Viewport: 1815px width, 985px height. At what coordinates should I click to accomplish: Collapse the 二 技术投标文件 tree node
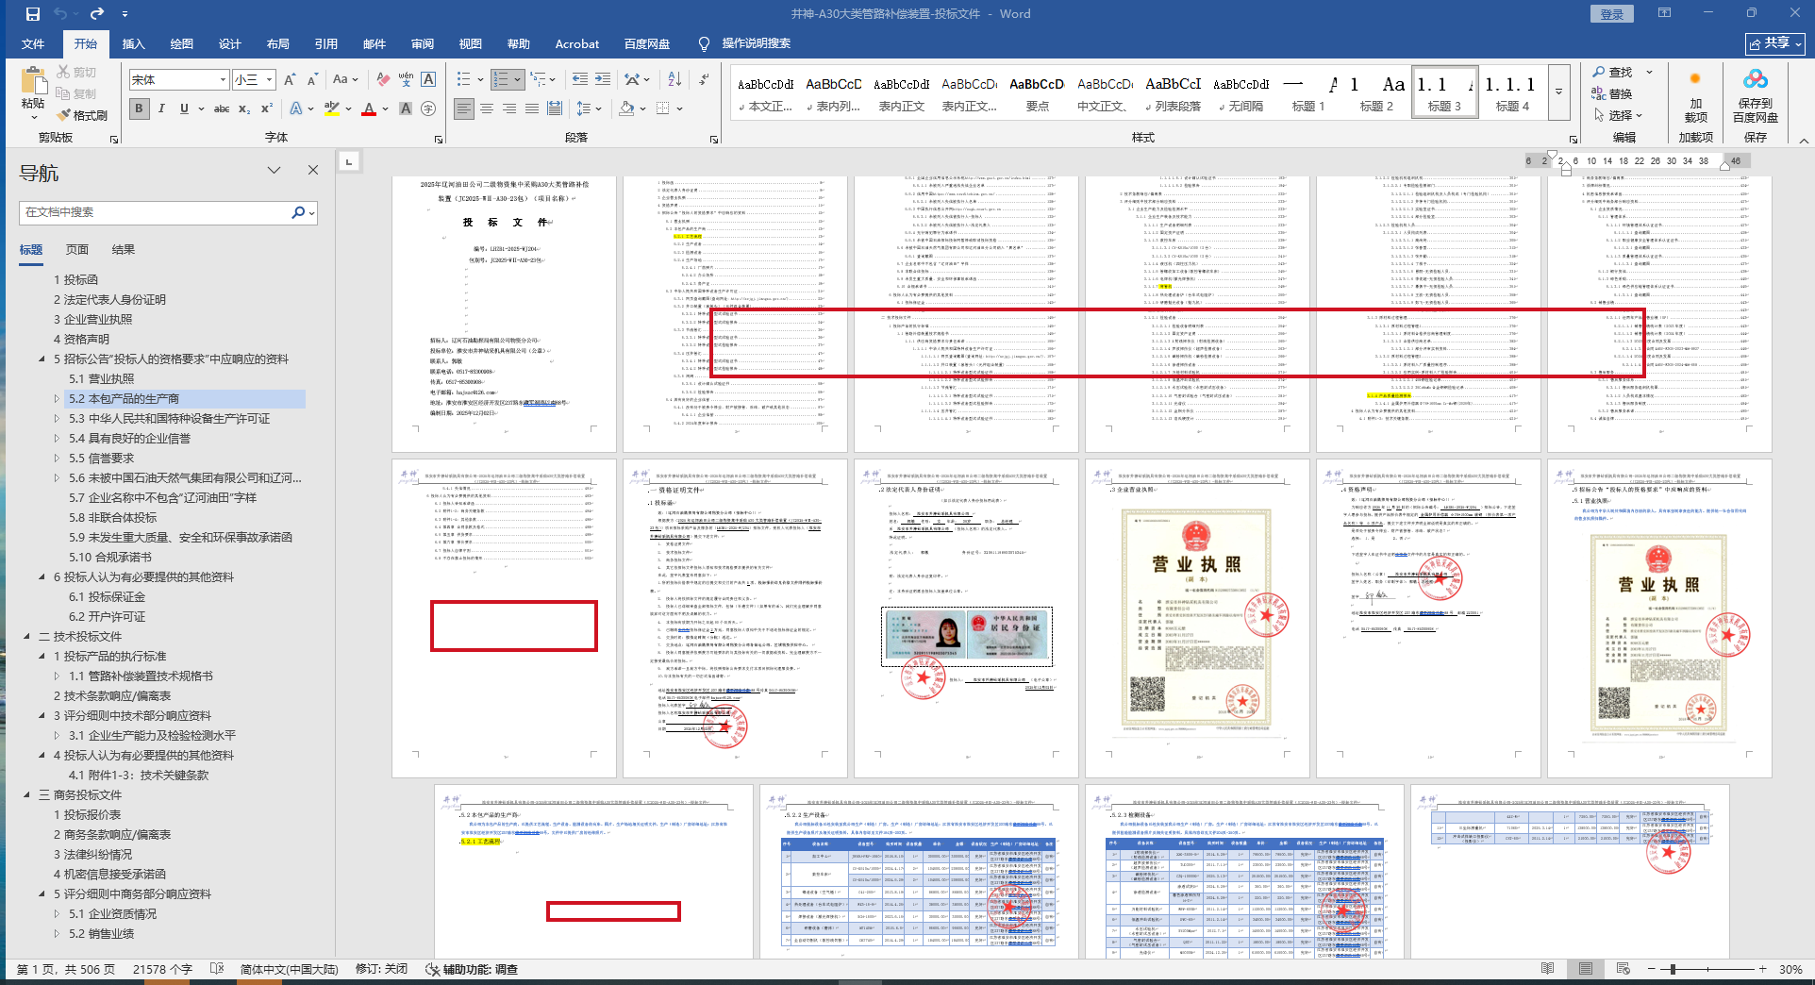(x=27, y=636)
